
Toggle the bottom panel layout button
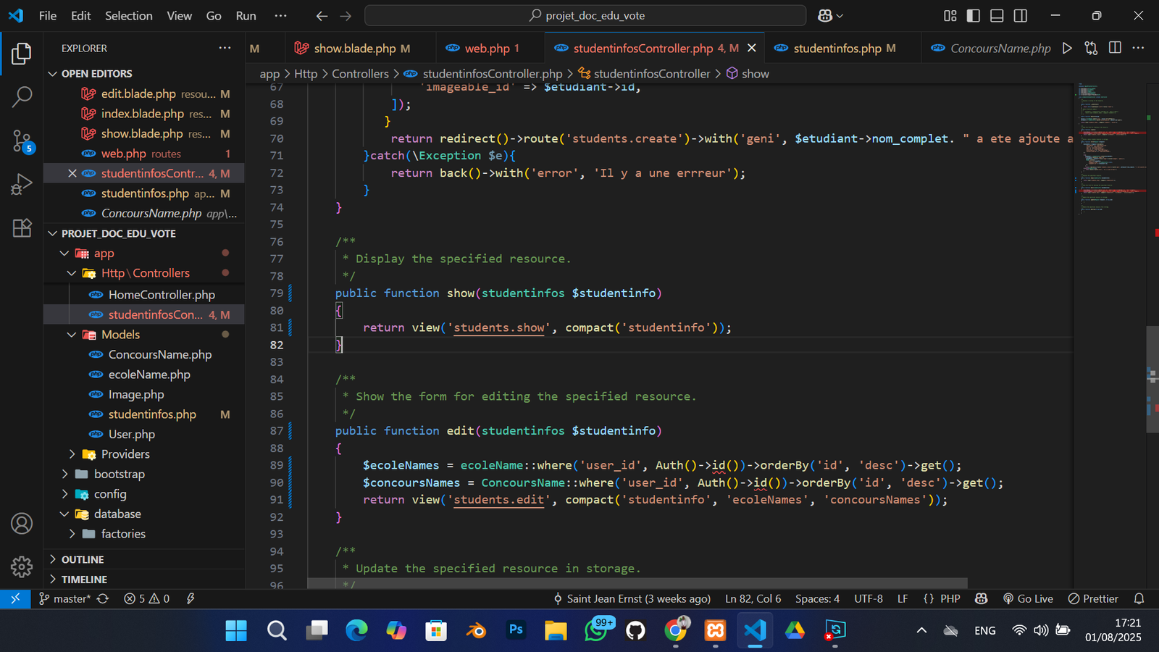(x=997, y=15)
